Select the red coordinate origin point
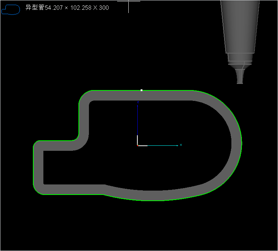The height and width of the screenshot is (251, 278). (138, 145)
